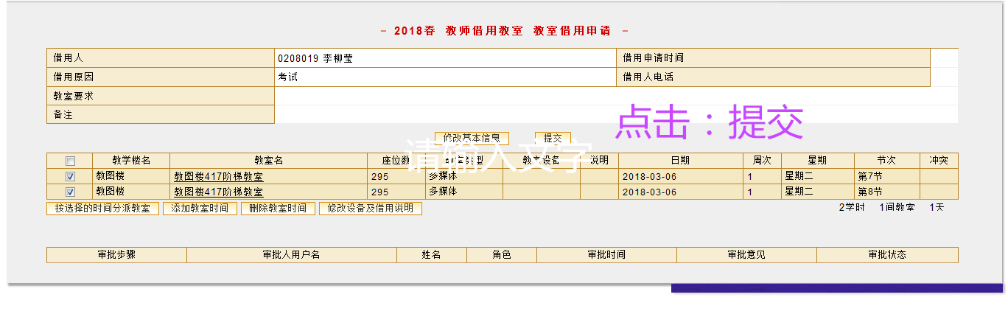Image resolution: width=1008 pixels, height=314 pixels.
Task: Uncheck the checkbox for the 第8节 row
Action: coord(70,192)
